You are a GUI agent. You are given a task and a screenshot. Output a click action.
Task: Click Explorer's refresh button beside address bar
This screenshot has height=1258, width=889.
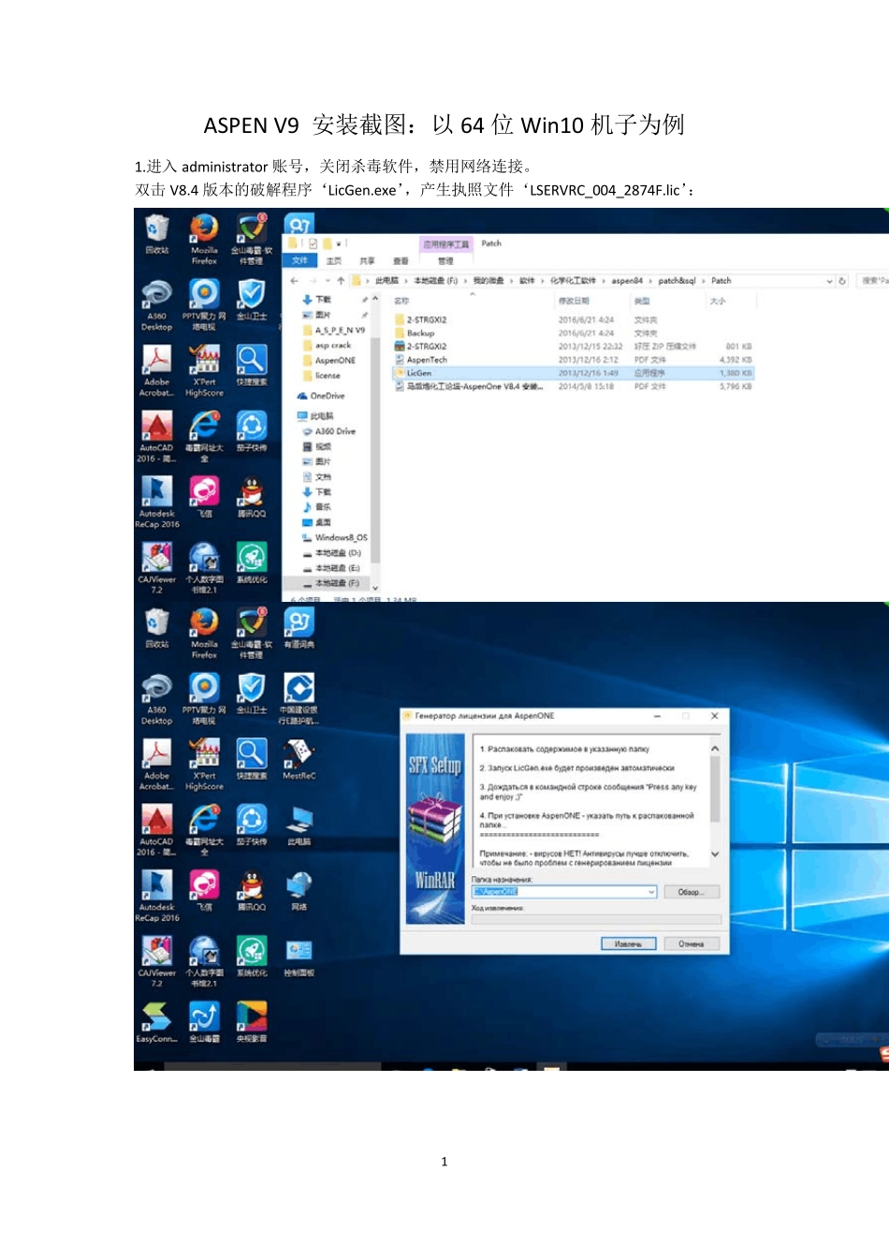842,281
